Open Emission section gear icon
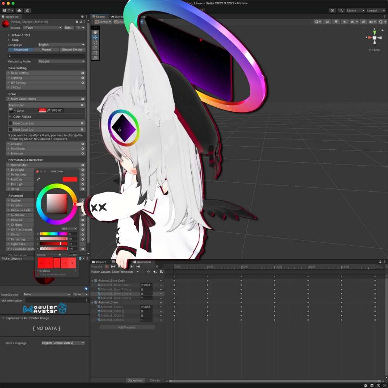Image resolution: width=388 pixels, height=388 pixels. pos(83,153)
